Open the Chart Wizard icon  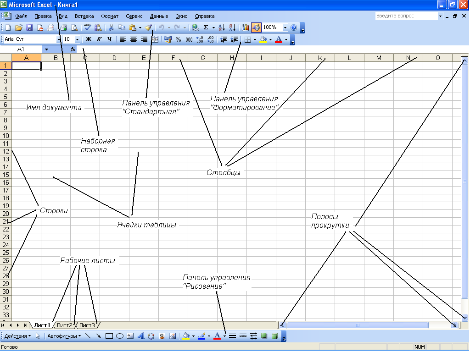245,27
